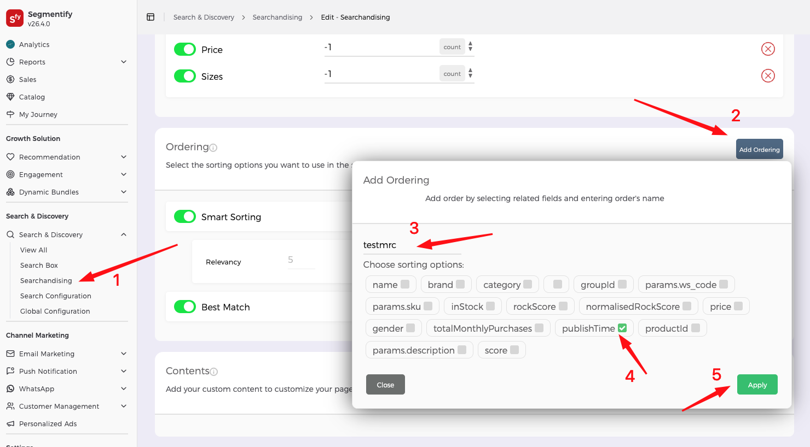This screenshot has height=447, width=810.
Task: Open Sales via its dollar icon
Action: [10, 79]
